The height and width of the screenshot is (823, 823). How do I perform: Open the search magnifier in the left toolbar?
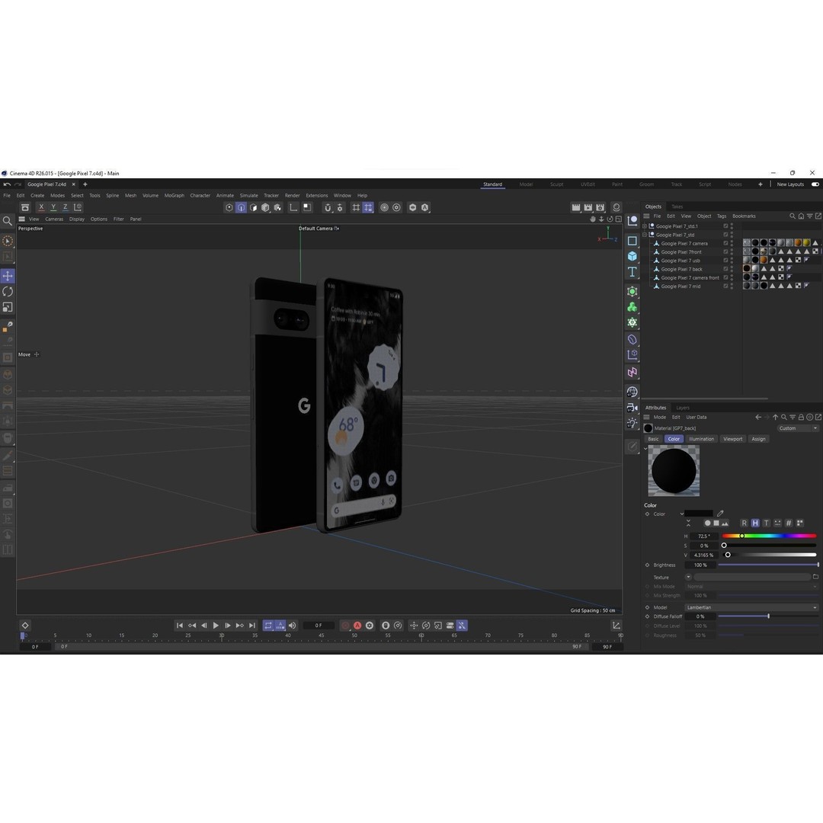click(8, 221)
